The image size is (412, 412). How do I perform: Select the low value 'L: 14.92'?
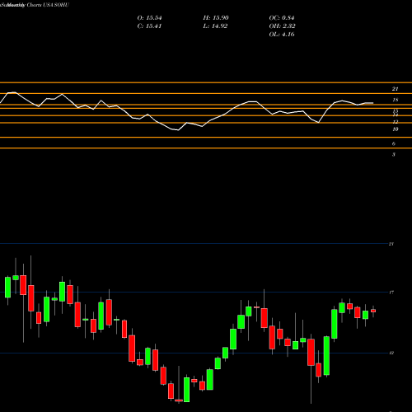click(215, 26)
